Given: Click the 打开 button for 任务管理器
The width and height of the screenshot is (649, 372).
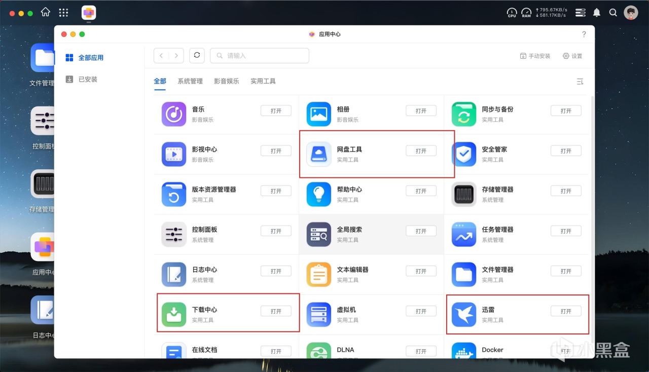Looking at the screenshot, I should 566,231.
